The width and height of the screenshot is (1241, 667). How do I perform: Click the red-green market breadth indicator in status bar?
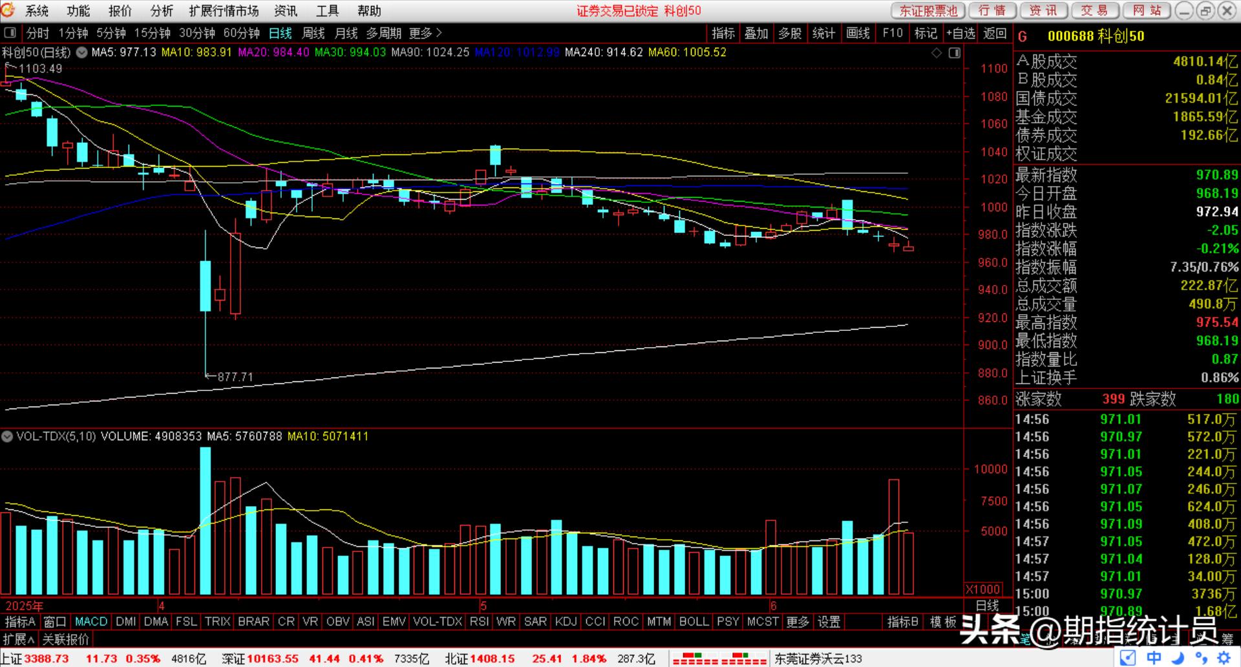pos(719,659)
